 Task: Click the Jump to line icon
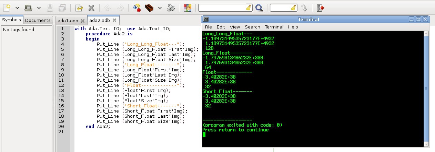[x=304, y=7]
